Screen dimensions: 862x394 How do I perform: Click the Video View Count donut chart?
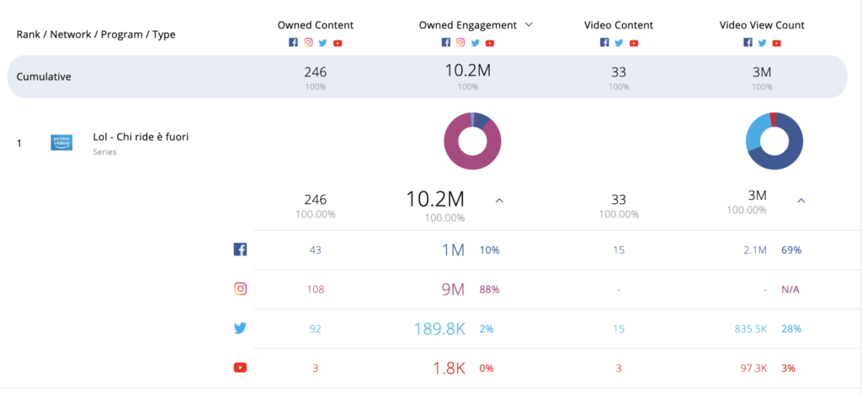[x=774, y=140]
